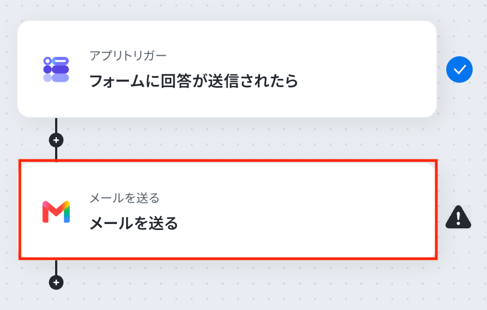The height and width of the screenshot is (310, 487).
Task: Click the blue checkmark status badge
Action: tap(459, 70)
